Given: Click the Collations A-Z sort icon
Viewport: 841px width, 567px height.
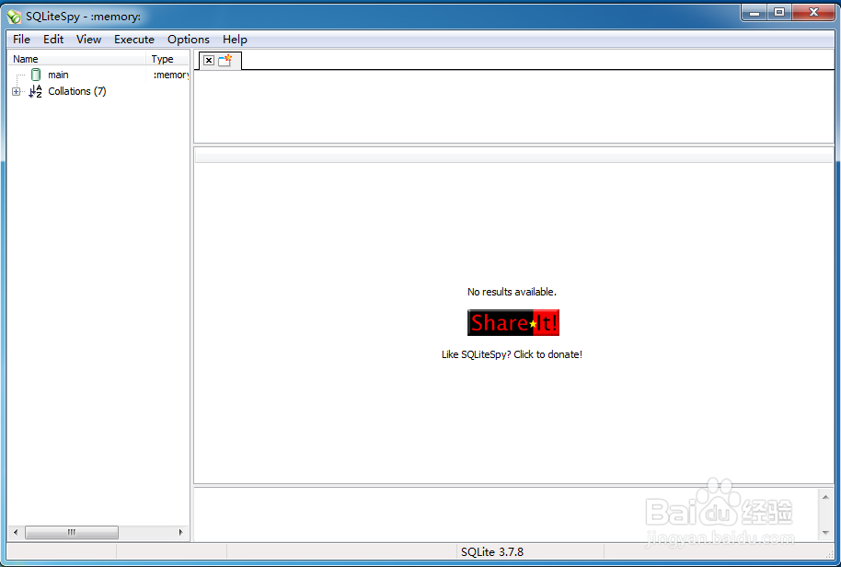Looking at the screenshot, I should [x=35, y=91].
